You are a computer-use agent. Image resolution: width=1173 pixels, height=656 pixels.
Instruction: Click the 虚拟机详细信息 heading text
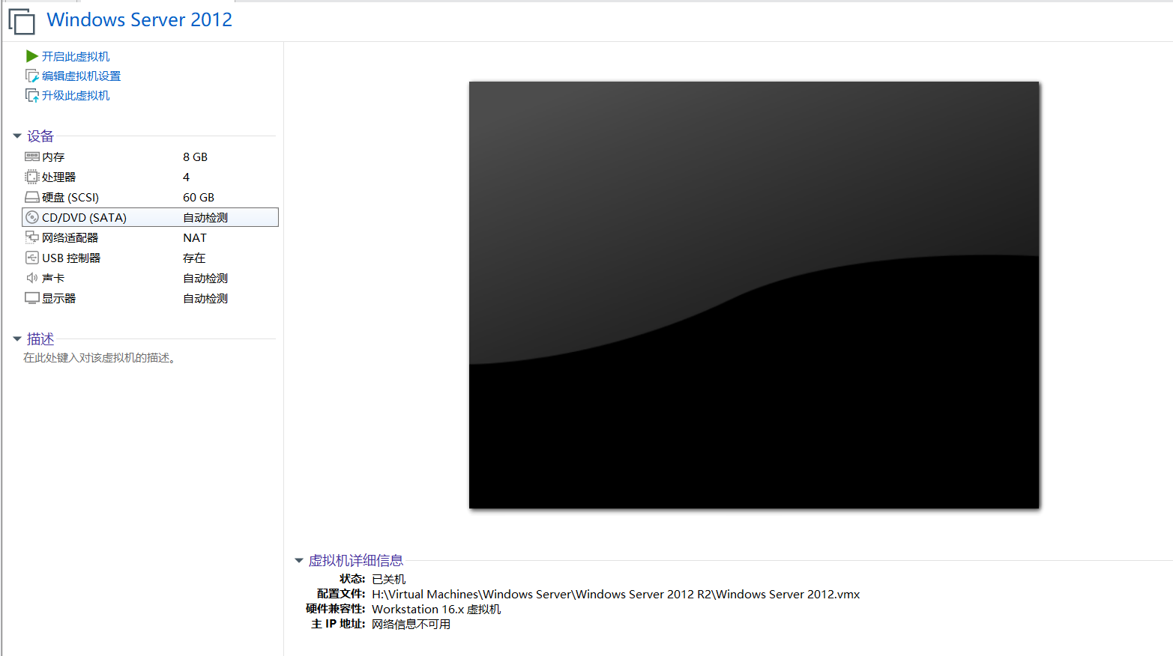pyautogui.click(x=356, y=560)
